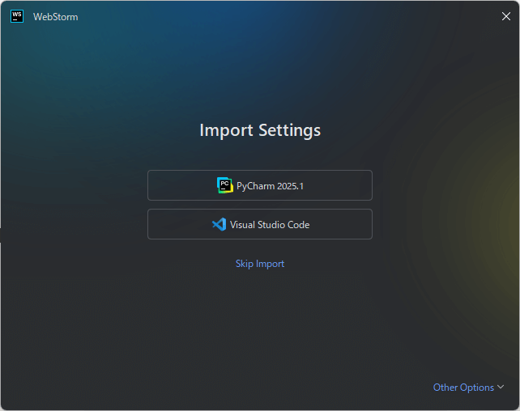This screenshot has height=411, width=520.
Task: Close the WebStorm import dialog
Action: click(505, 16)
